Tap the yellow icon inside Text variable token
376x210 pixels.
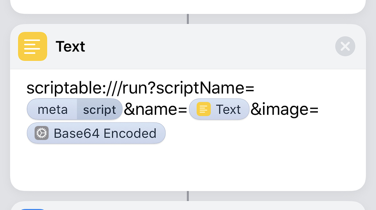click(x=204, y=109)
